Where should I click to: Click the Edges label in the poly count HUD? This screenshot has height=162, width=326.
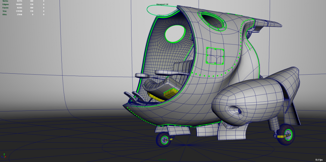click(x=5, y=4)
